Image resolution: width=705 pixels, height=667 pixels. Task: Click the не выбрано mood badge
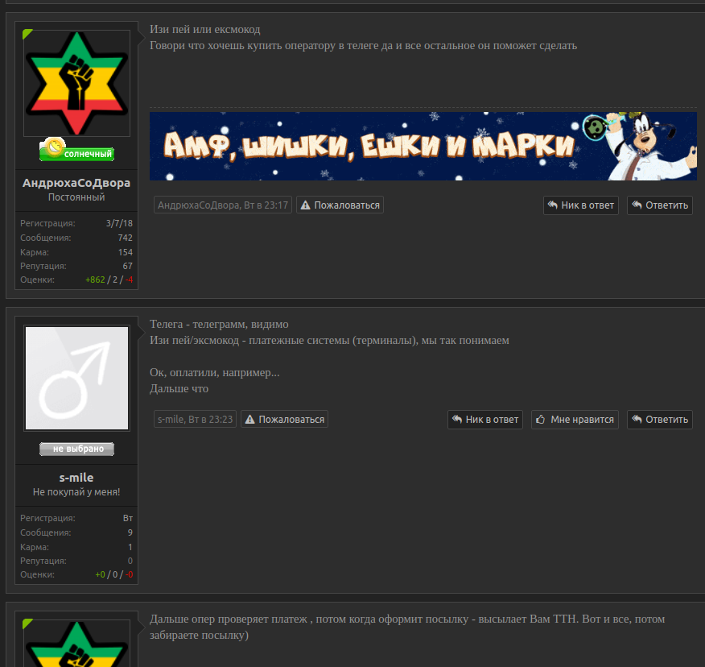(x=77, y=449)
